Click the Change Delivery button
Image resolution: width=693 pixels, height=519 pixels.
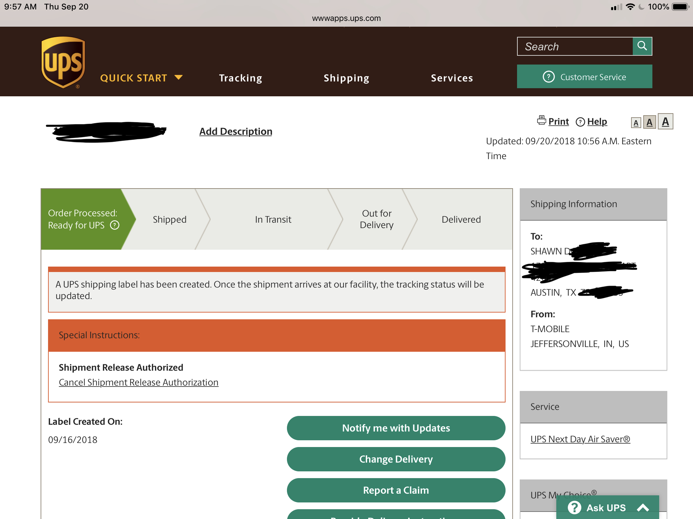(x=396, y=459)
